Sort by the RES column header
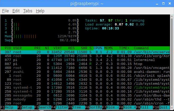Image resolution: width=174 pixels, height=111 pixels. pyautogui.click(x=71, y=48)
